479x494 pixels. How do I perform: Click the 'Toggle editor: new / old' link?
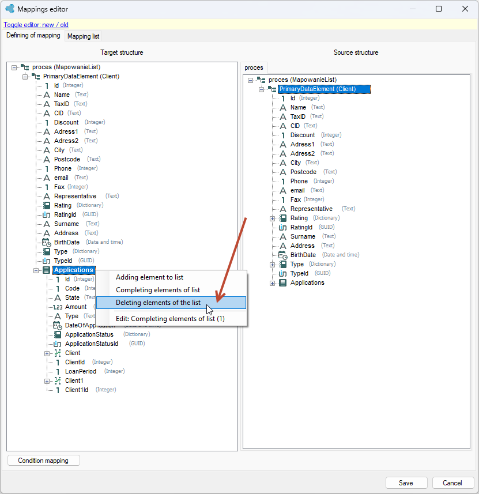coord(36,25)
